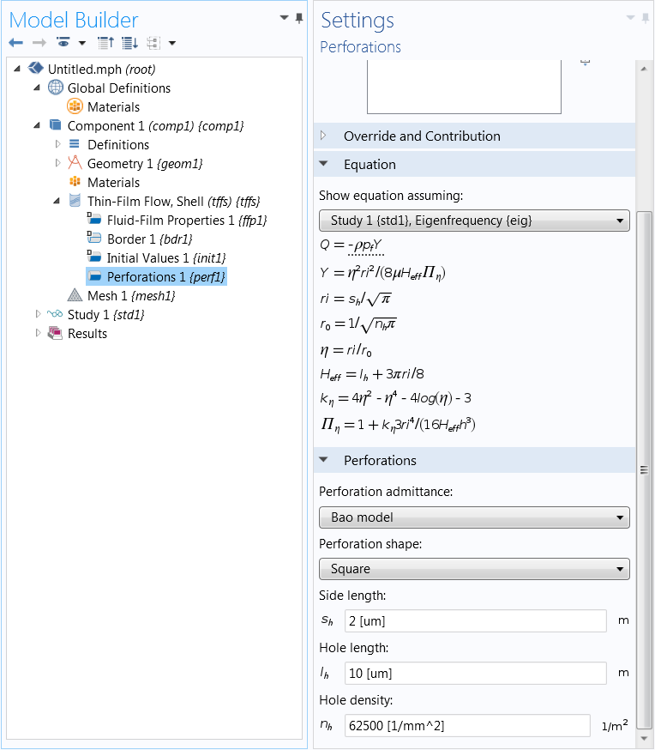655x750 pixels.
Task: Select Global Definitions Materials node
Action: click(113, 107)
